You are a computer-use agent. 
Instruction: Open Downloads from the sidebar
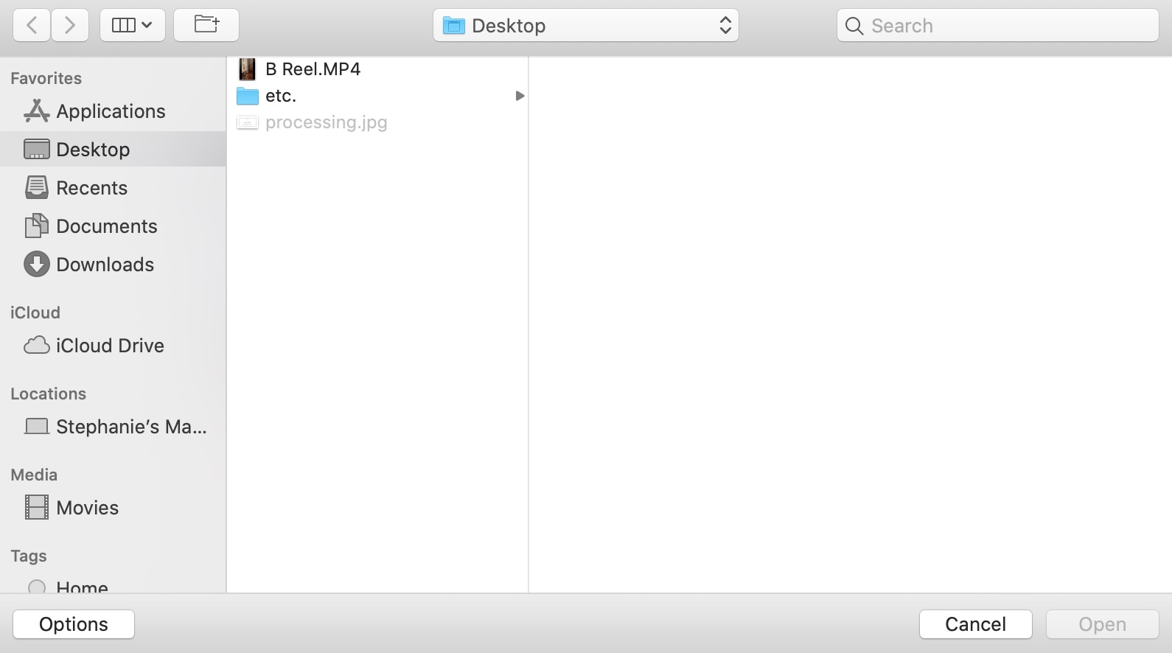tap(105, 265)
